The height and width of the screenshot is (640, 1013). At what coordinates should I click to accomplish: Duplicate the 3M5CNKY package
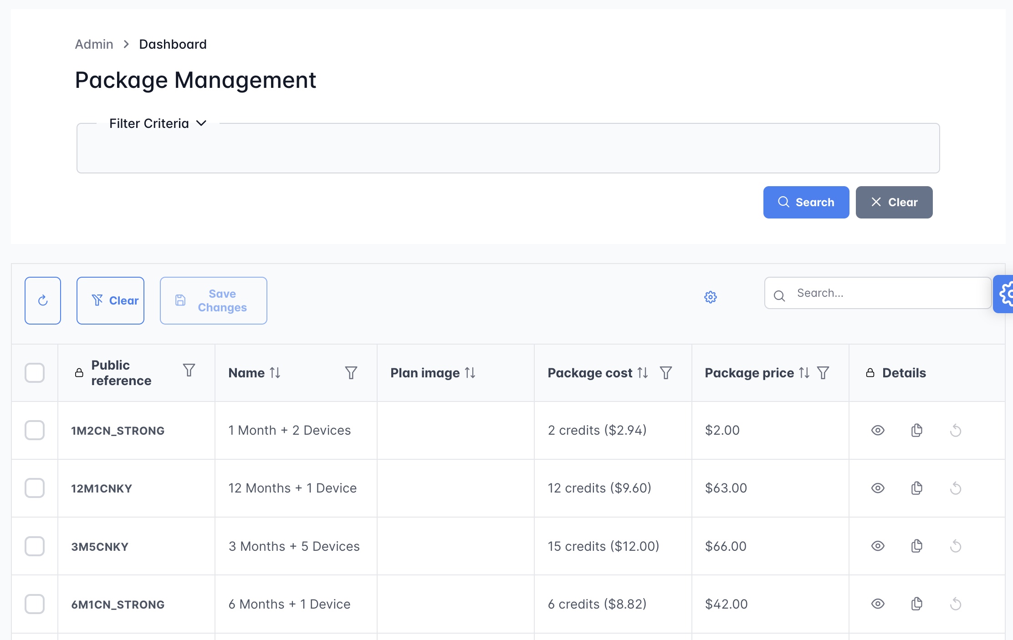pyautogui.click(x=917, y=546)
